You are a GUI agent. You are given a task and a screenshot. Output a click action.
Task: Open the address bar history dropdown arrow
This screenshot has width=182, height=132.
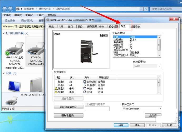(x=141, y=9)
